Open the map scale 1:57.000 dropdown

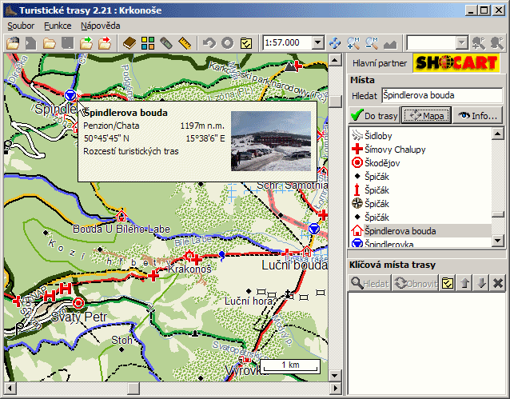[318, 42]
